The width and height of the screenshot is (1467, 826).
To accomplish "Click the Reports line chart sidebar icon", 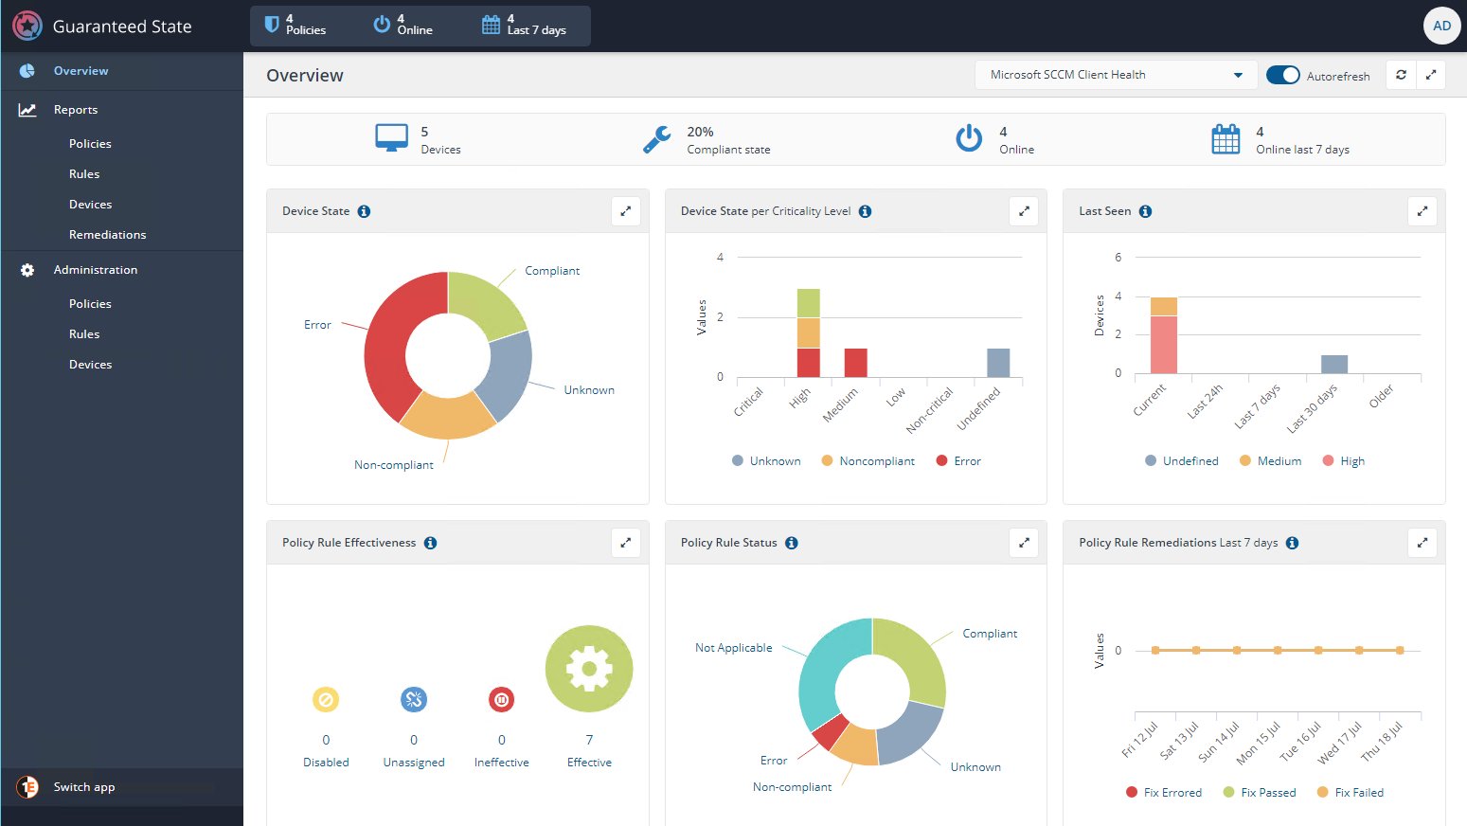I will pos(27,110).
